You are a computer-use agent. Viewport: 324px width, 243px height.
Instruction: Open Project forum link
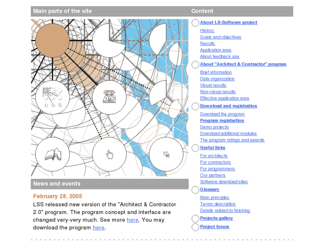coord(214,227)
